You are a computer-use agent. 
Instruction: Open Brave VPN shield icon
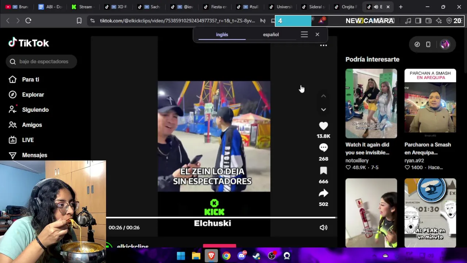click(x=449, y=21)
